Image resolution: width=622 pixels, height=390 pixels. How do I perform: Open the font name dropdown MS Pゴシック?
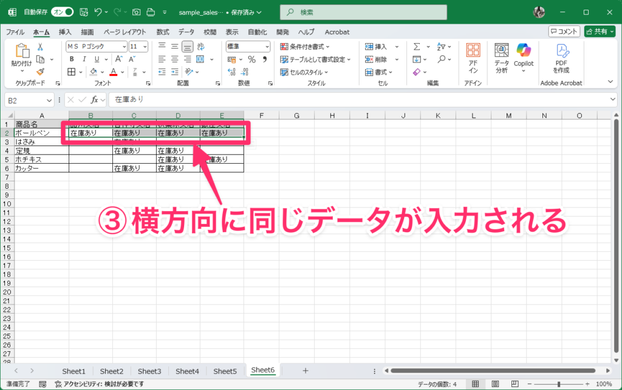click(96, 47)
